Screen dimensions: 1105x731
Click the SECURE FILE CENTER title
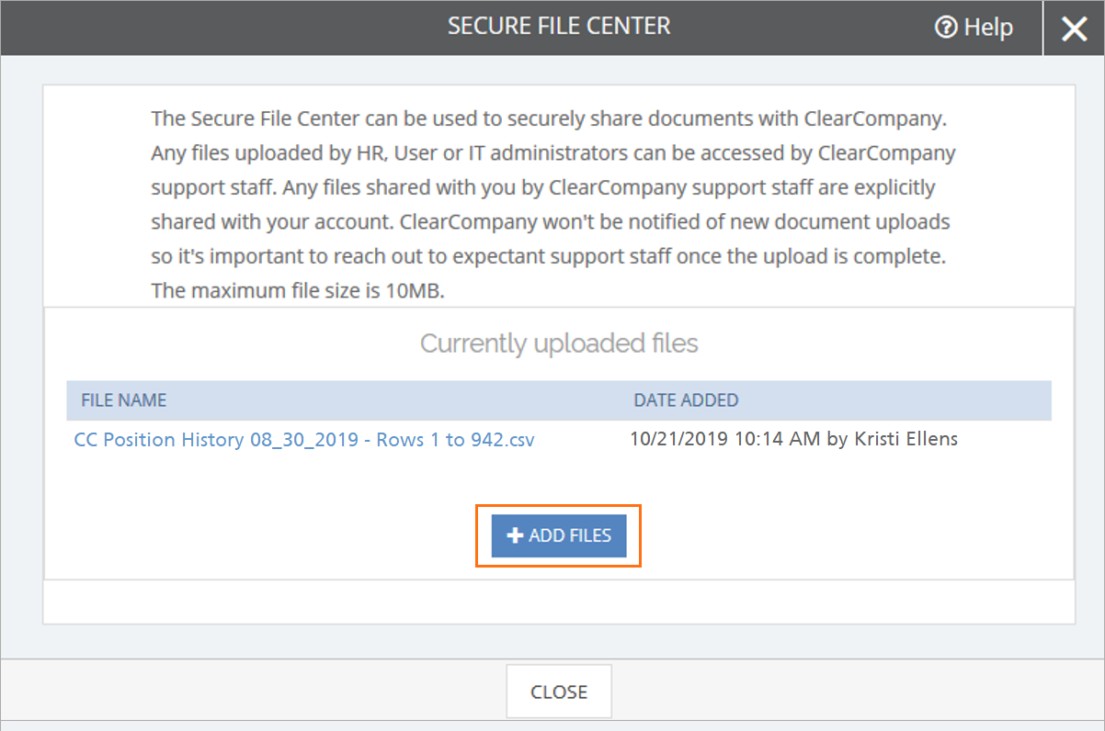point(559,26)
